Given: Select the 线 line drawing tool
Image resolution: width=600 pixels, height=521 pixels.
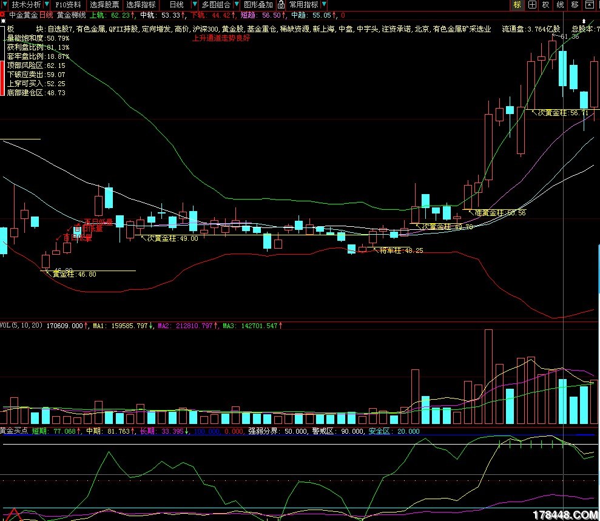Looking at the screenshot, I should coord(560,5).
